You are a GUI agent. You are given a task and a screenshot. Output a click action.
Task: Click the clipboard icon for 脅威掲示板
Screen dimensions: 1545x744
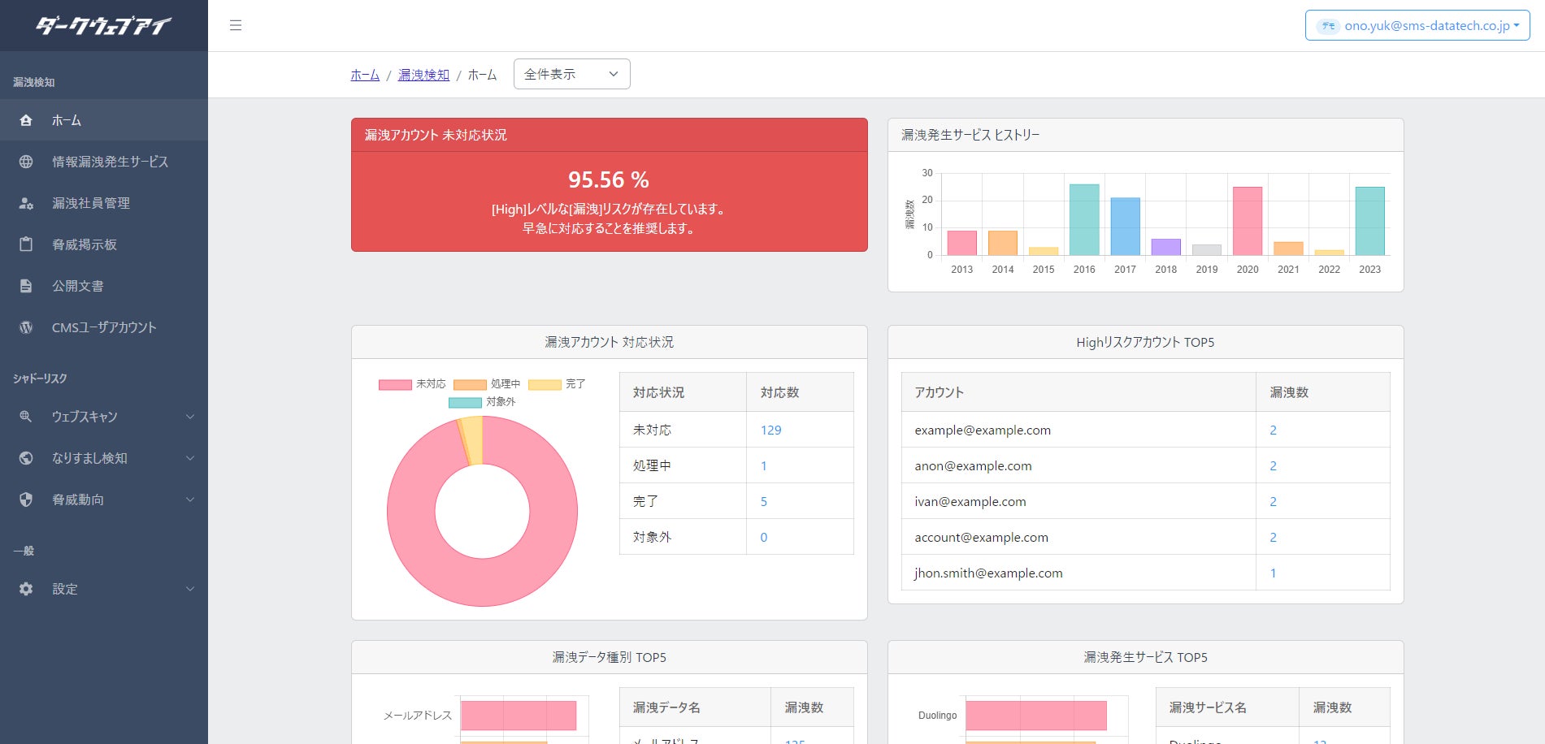[x=26, y=244]
